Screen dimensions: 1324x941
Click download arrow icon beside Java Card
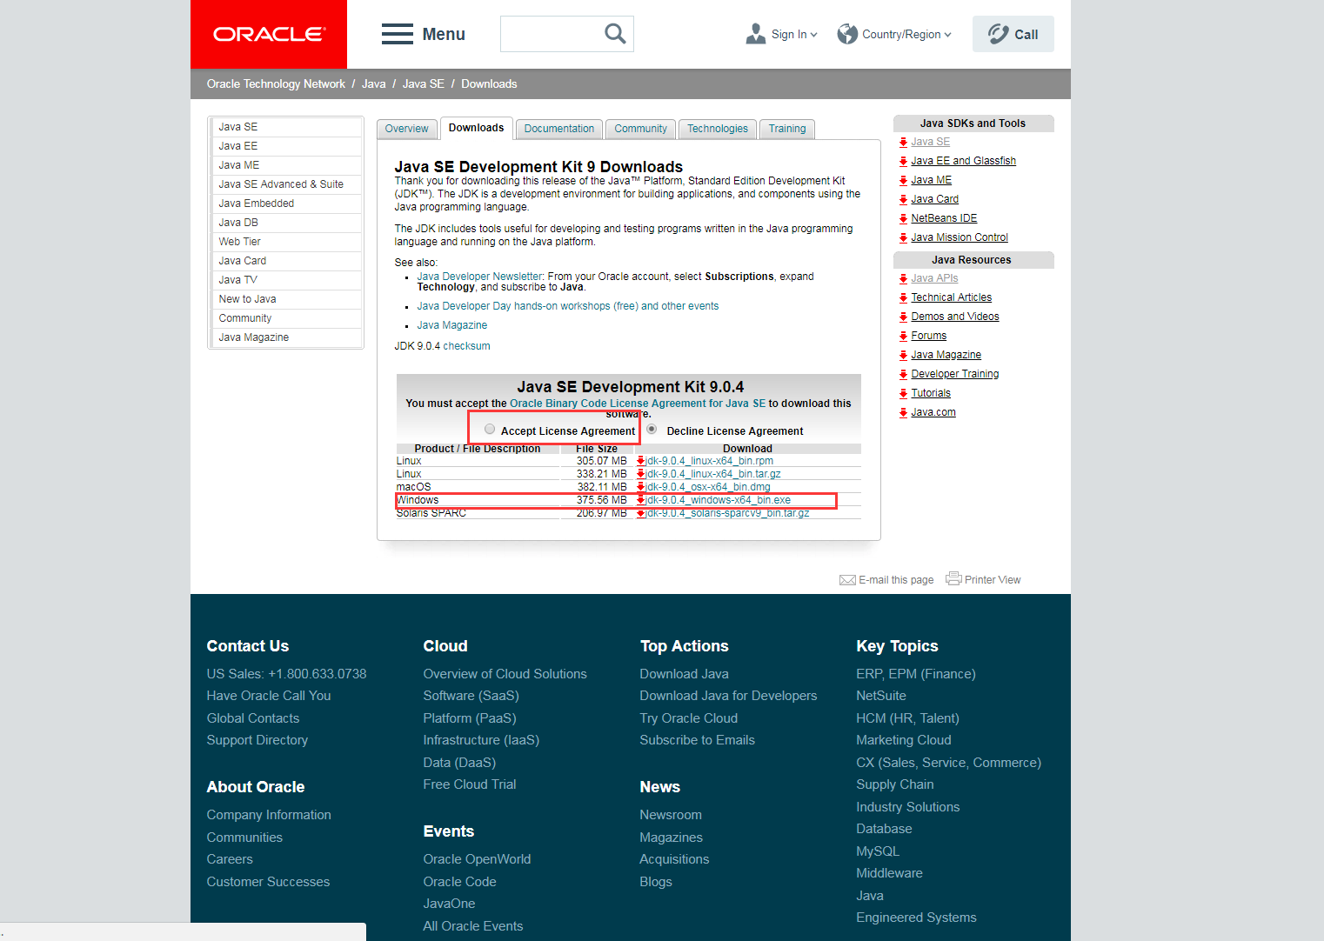pyautogui.click(x=904, y=200)
